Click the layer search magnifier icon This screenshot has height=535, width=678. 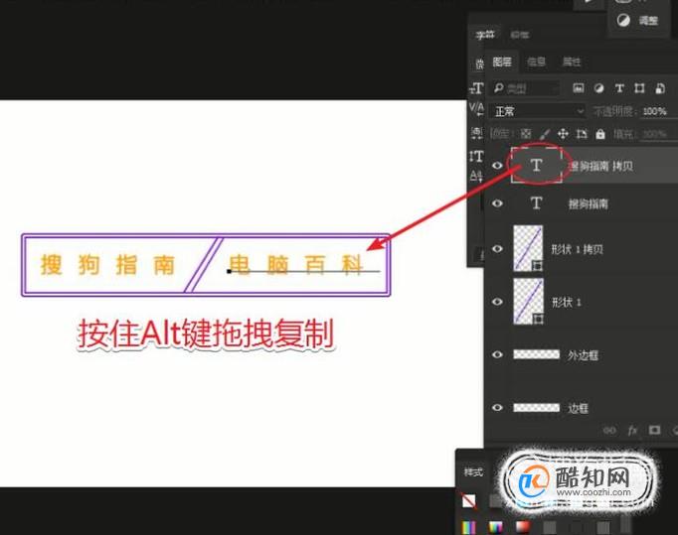click(x=498, y=88)
